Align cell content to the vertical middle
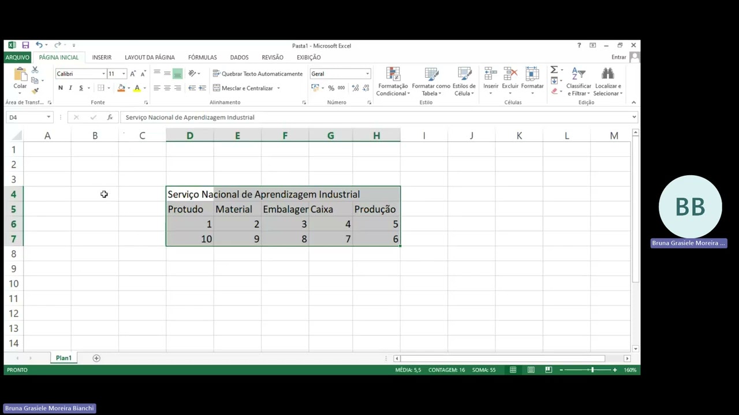The width and height of the screenshot is (739, 415). pos(167,73)
